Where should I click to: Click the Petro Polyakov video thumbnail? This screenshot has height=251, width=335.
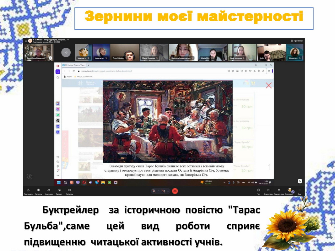[125, 52]
